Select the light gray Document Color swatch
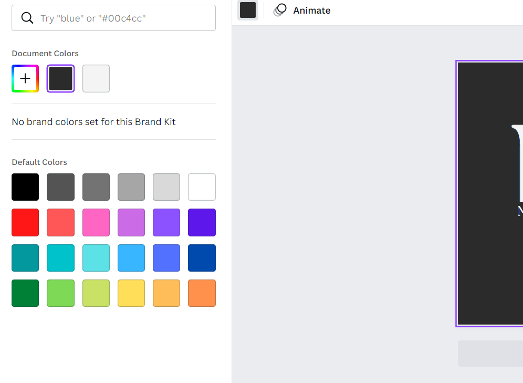Screen dimensions: 523x383 point(96,78)
